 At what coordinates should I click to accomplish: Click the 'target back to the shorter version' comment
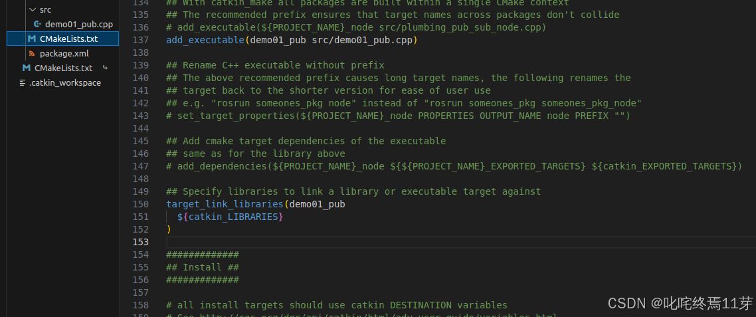[328, 90]
